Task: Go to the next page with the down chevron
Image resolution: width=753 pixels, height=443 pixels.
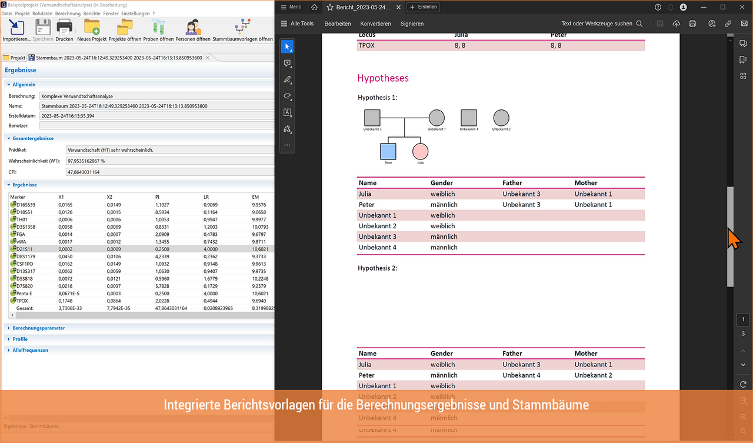Action: [x=743, y=365]
